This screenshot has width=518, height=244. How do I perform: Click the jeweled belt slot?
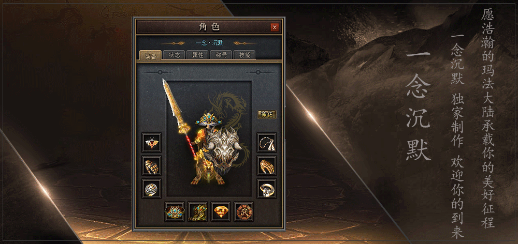click(x=175, y=211)
